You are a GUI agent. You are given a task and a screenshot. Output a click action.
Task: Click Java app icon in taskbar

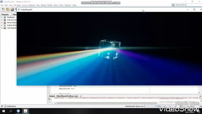pos(26,111)
